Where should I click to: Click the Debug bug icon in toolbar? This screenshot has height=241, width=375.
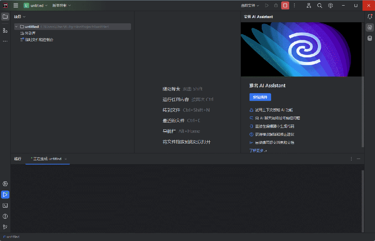(x=276, y=6)
